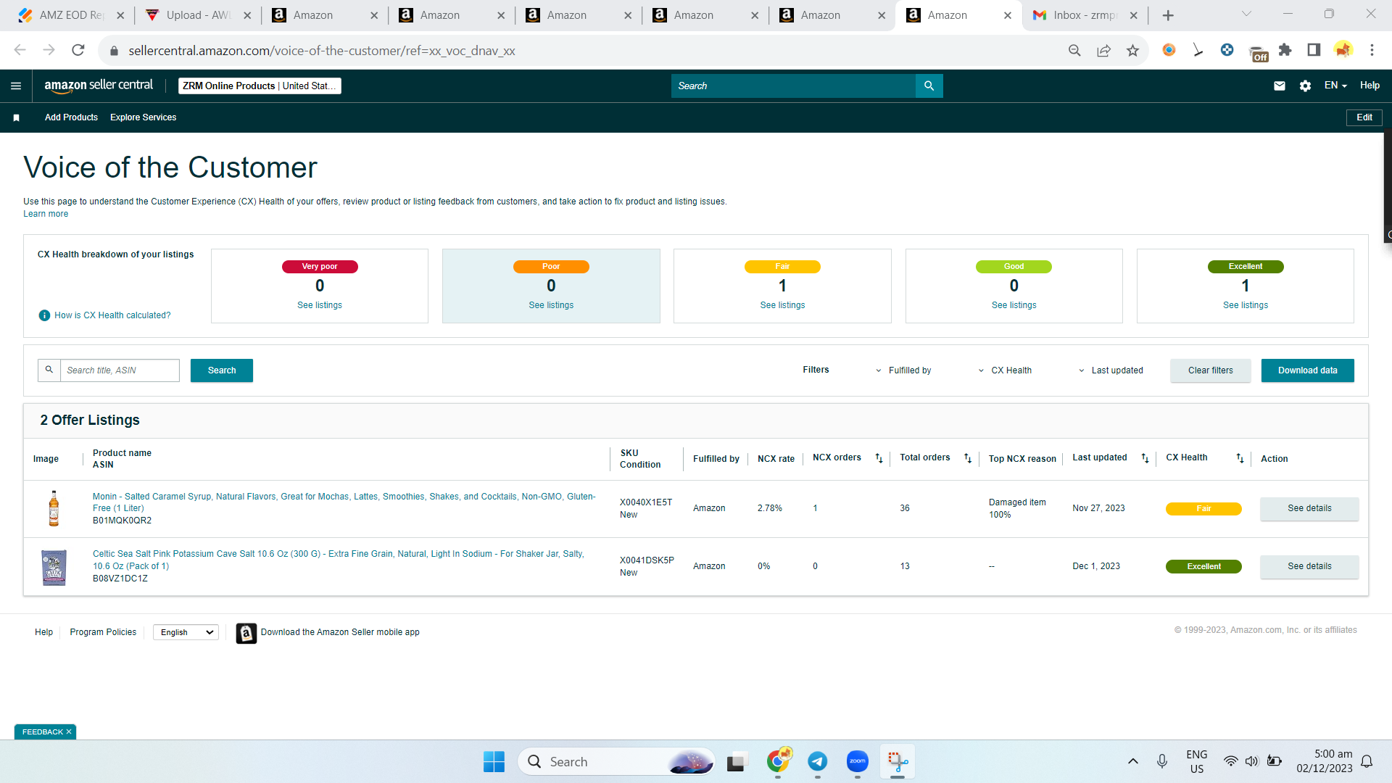The width and height of the screenshot is (1392, 783).
Task: Sort by Last updated arrows
Action: pos(1145,458)
